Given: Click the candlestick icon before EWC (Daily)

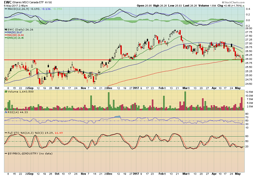Looking at the screenshot, I should pos(6,30).
